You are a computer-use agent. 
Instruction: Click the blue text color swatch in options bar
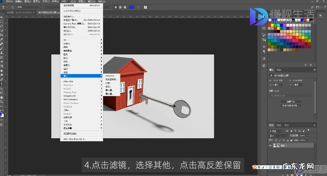131,7
